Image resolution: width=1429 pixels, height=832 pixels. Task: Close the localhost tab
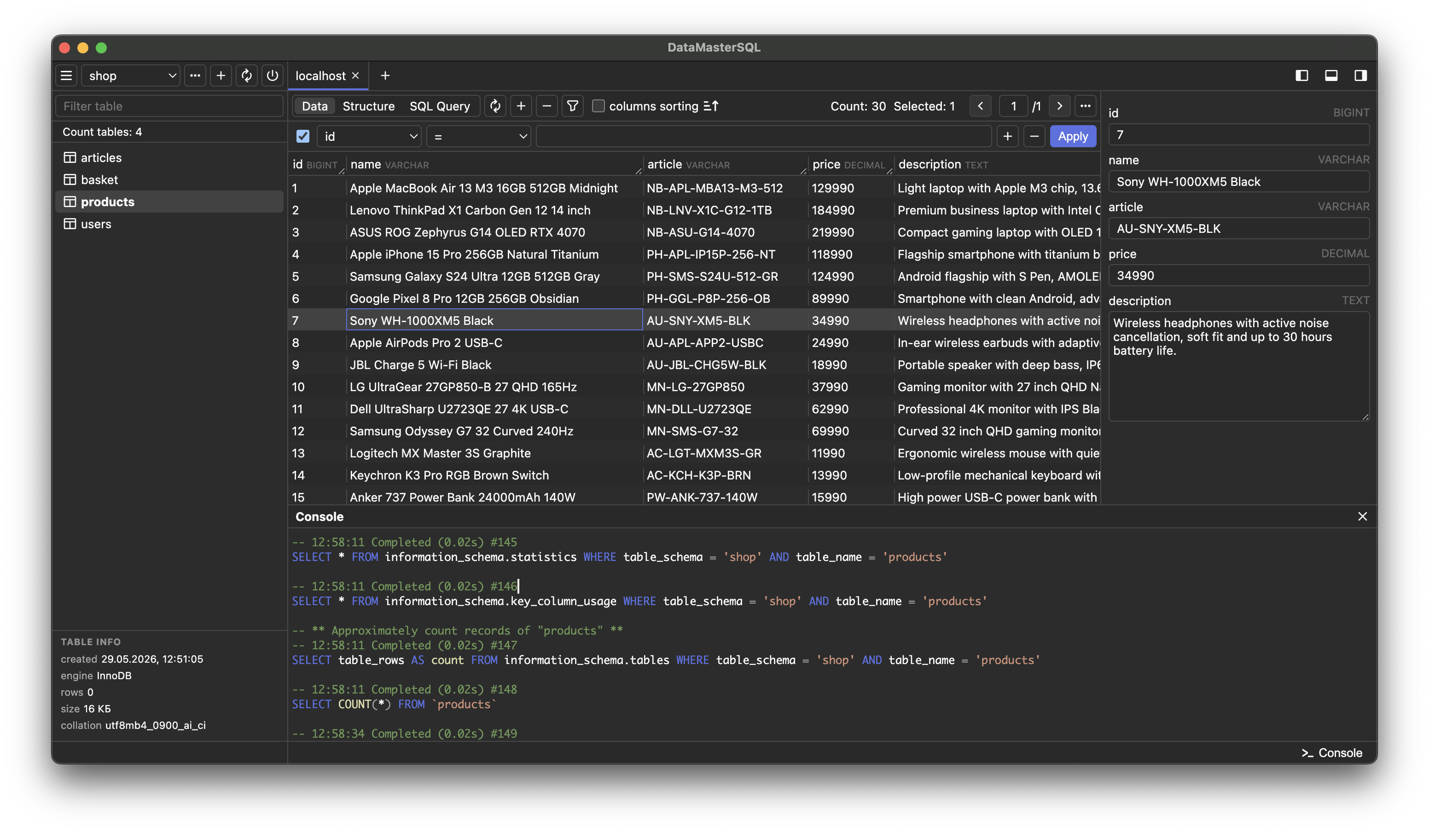355,75
